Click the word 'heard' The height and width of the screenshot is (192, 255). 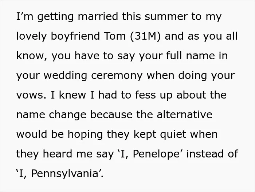(58, 154)
